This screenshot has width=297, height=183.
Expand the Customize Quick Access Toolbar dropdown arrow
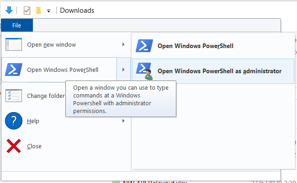tap(48, 11)
